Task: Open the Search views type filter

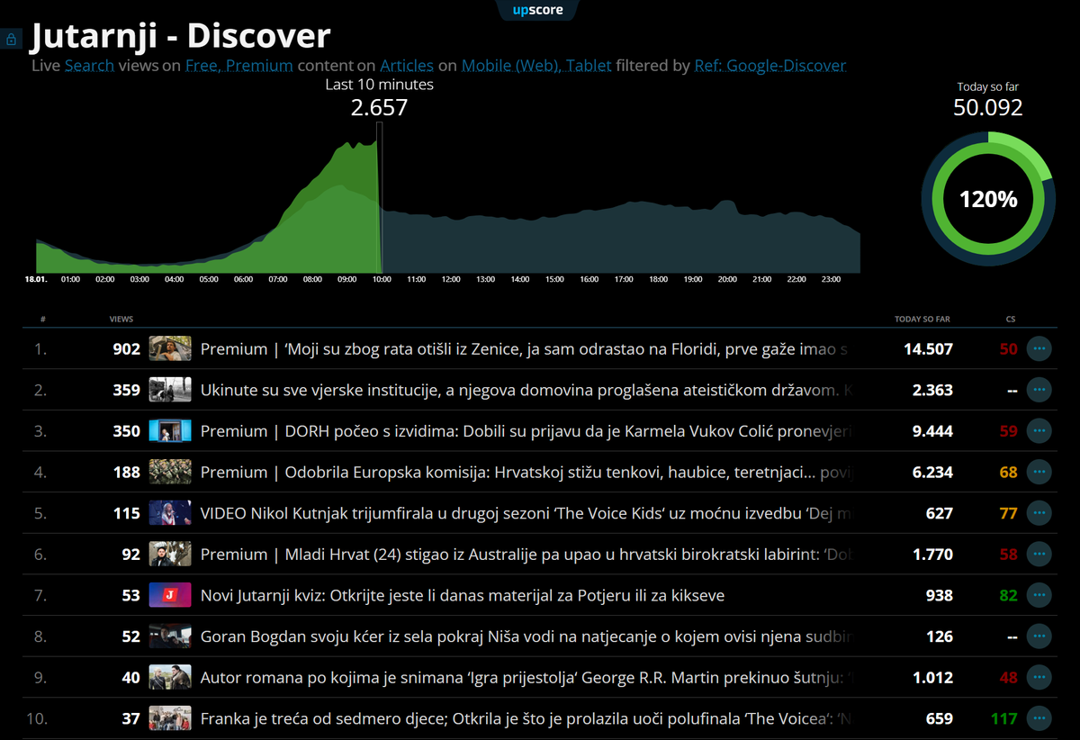Action: click(89, 65)
